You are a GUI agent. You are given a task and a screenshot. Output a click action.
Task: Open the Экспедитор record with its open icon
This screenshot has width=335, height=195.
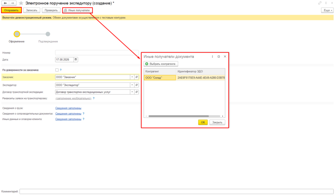[x=136, y=85]
